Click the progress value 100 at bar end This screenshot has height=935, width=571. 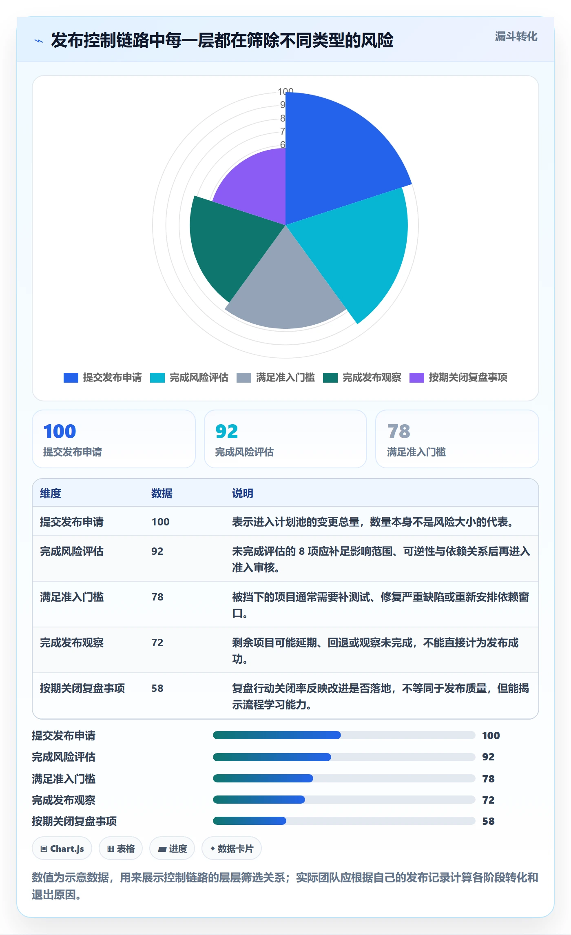tap(491, 736)
